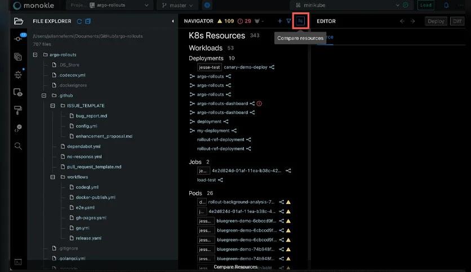Click the error icon on argo-rollouts-dashboard
This screenshot has height=272, width=471.
(259, 103)
